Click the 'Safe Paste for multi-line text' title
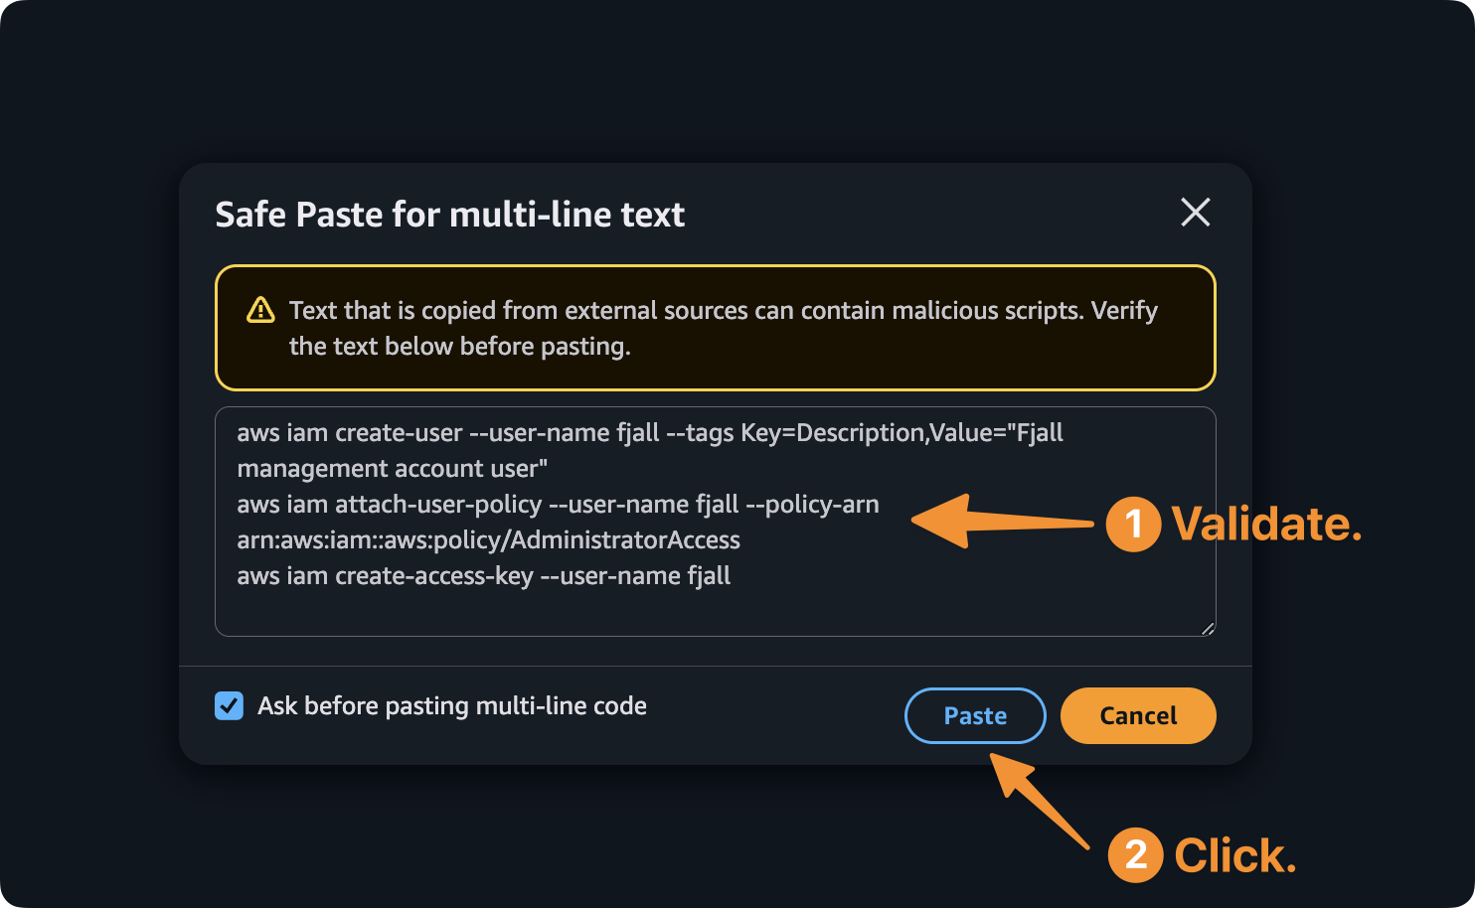Screen dimensions: 1475x908 click(449, 215)
